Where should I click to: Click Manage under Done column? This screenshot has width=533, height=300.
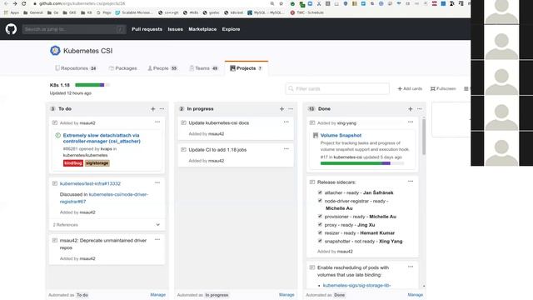tap(416, 295)
